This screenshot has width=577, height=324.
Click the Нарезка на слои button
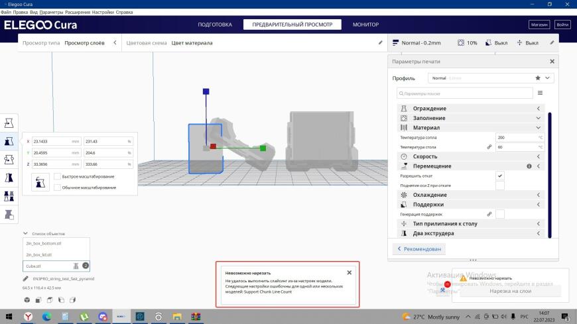510,291
